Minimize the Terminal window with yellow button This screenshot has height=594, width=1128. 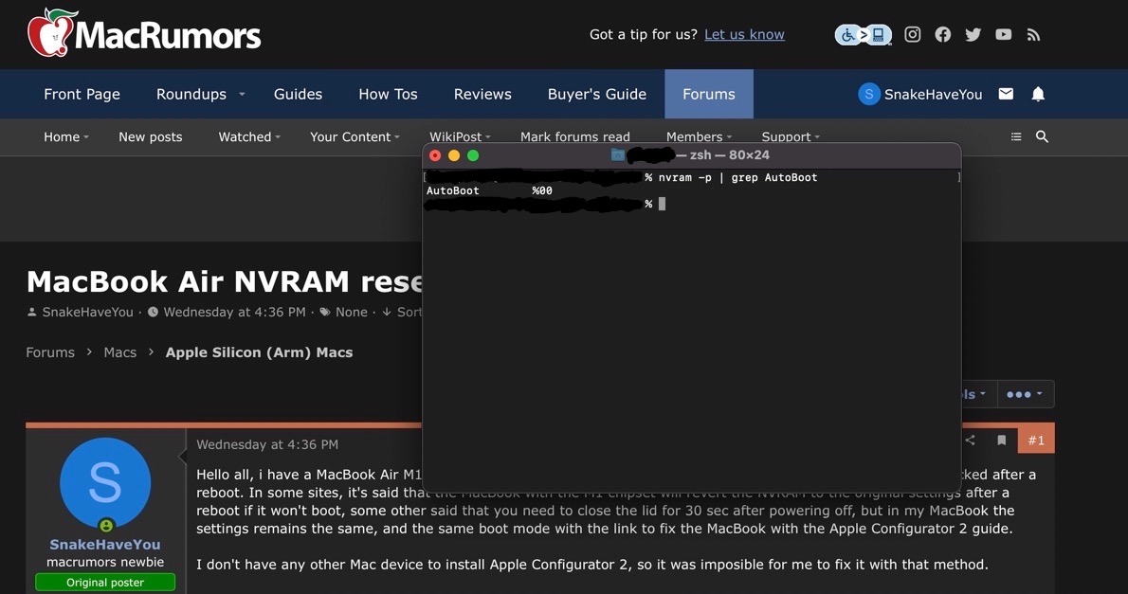(454, 155)
